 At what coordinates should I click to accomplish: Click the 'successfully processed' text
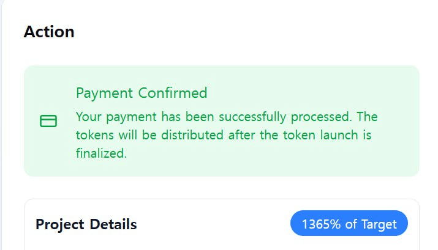285,117
